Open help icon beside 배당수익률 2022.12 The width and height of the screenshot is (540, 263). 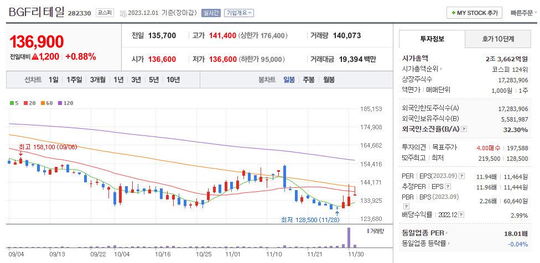click(461, 215)
